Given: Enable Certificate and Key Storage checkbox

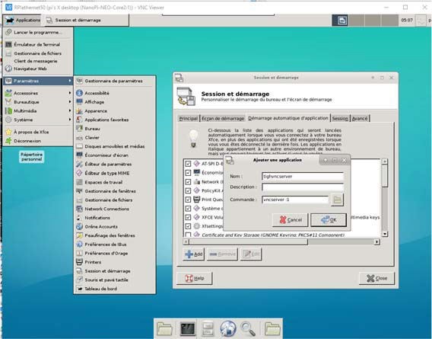Looking at the screenshot, I should pos(188,235).
